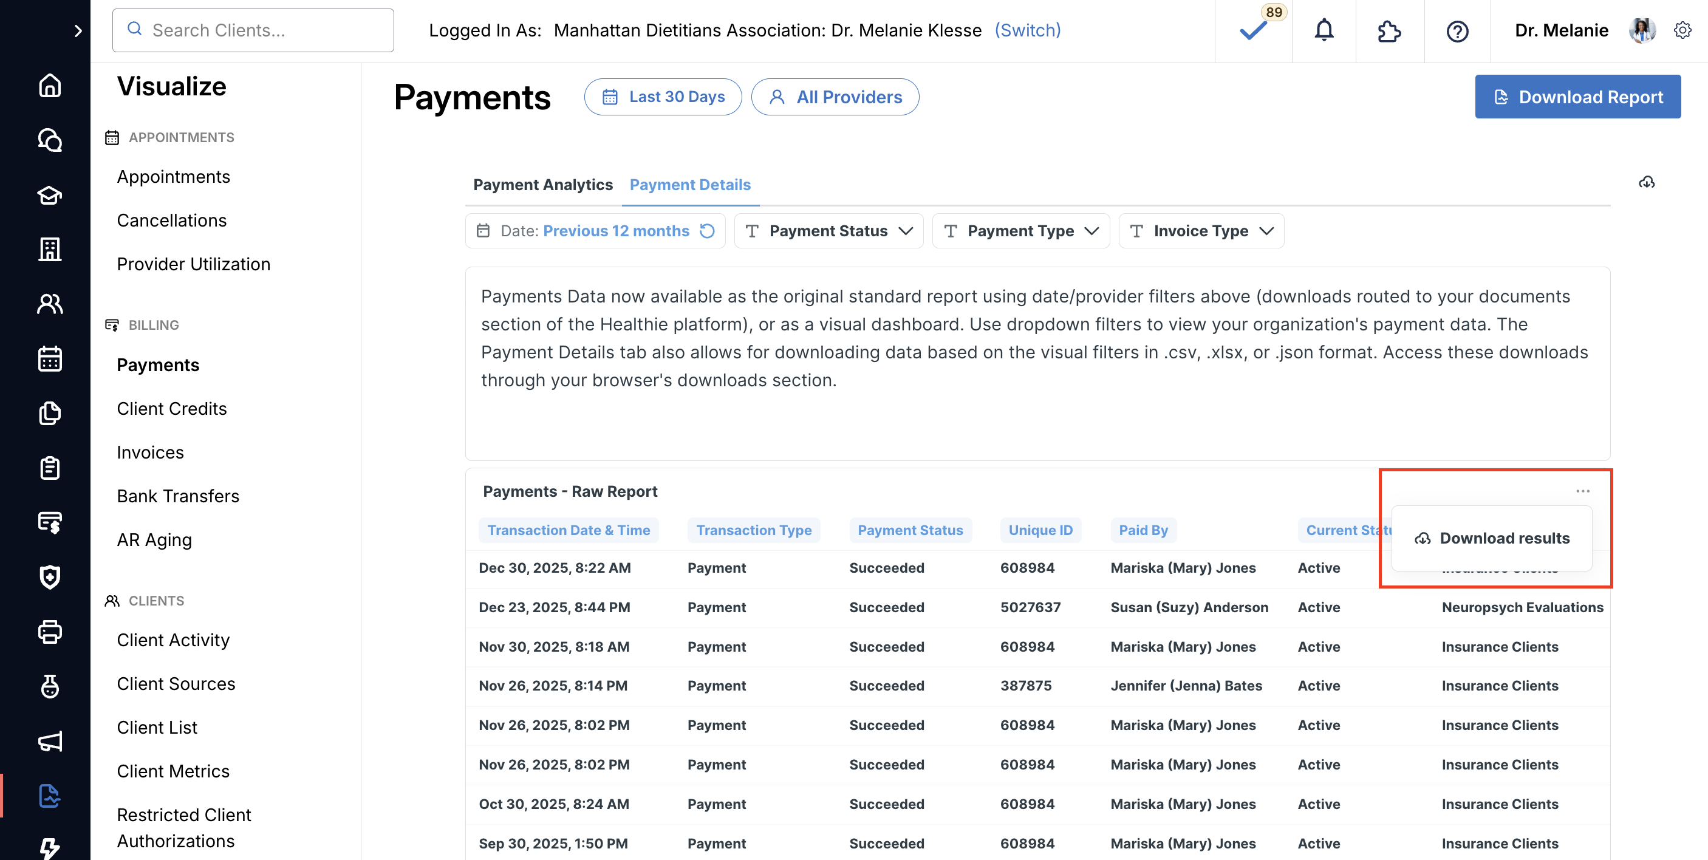Open the puzzle piece integrations icon
1708x860 pixels.
click(x=1389, y=30)
